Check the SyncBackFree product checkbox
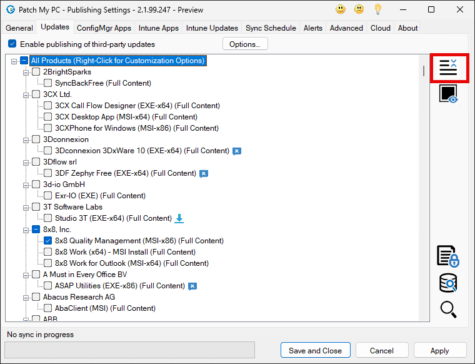Viewport: 475px width, 364px height. (48, 83)
